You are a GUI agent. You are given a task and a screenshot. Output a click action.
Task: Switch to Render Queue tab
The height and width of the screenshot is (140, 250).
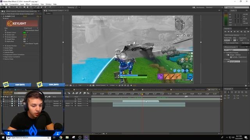(x=200, y=90)
